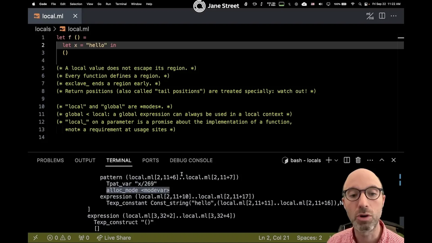
Task: Select the TERMINAL panel tab
Action: (x=119, y=160)
